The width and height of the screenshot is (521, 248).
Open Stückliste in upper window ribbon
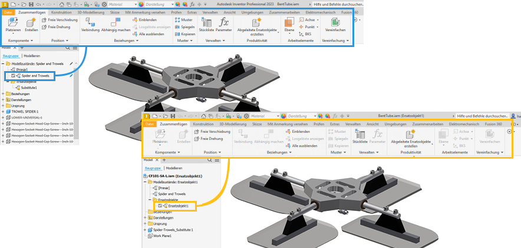(x=206, y=25)
